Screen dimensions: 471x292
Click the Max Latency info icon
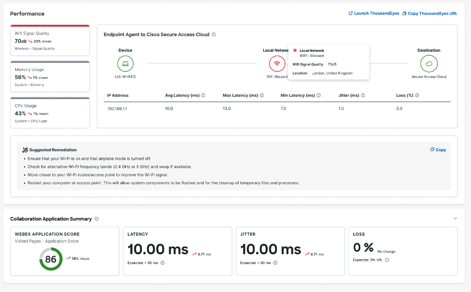coord(262,95)
